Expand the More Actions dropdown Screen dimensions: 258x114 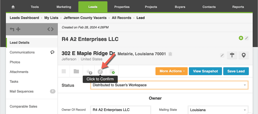click(x=172, y=71)
